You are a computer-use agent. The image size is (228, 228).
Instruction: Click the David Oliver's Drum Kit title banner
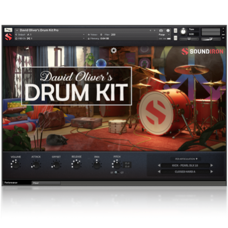click(x=77, y=86)
